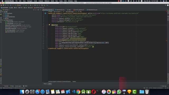Collapse the Gradle Scripts node
This screenshot has width=169, height=95.
[3, 20]
